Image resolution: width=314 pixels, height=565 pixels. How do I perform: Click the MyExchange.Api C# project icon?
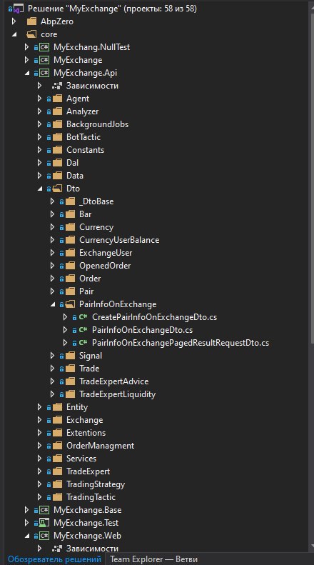pos(44,73)
